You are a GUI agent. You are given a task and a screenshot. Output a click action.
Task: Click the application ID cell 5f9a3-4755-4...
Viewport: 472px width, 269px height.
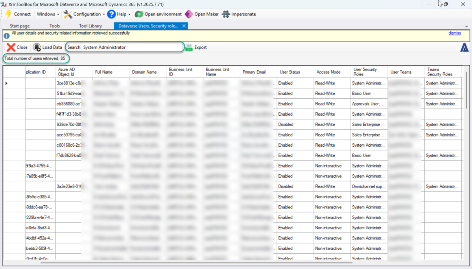41,166
